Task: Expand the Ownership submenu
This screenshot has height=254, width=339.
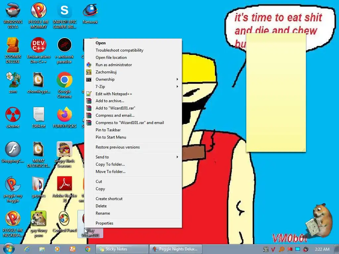Action: coord(133,79)
